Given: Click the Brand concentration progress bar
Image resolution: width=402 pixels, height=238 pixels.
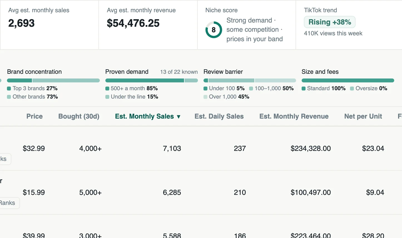Looking at the screenshot, I should tap(53, 80).
